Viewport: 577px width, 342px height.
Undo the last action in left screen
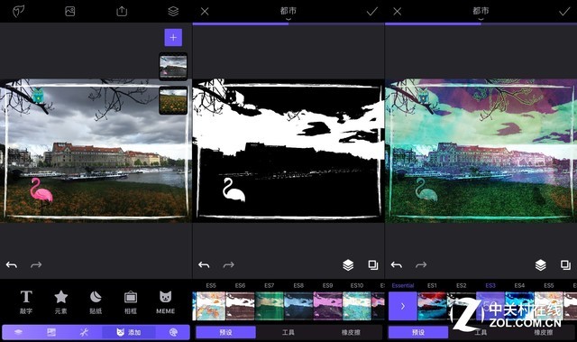(x=12, y=264)
